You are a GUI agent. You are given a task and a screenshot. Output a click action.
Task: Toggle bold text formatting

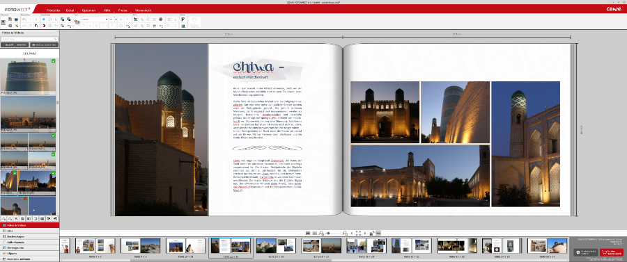84,26
